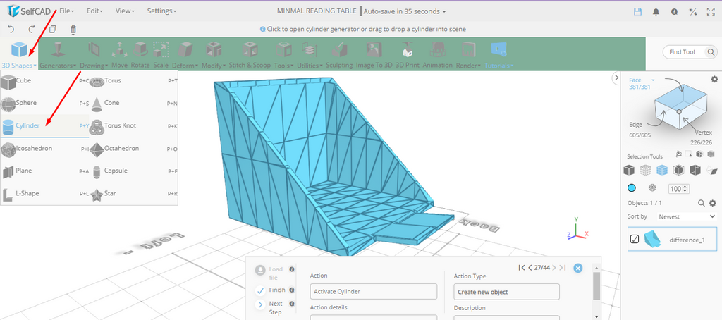Click the Objects search magnifier icon
Screen dimensions: 722x320
point(702,203)
